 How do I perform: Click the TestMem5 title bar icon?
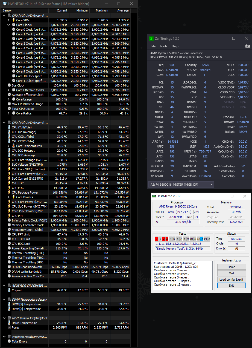(x=154, y=196)
